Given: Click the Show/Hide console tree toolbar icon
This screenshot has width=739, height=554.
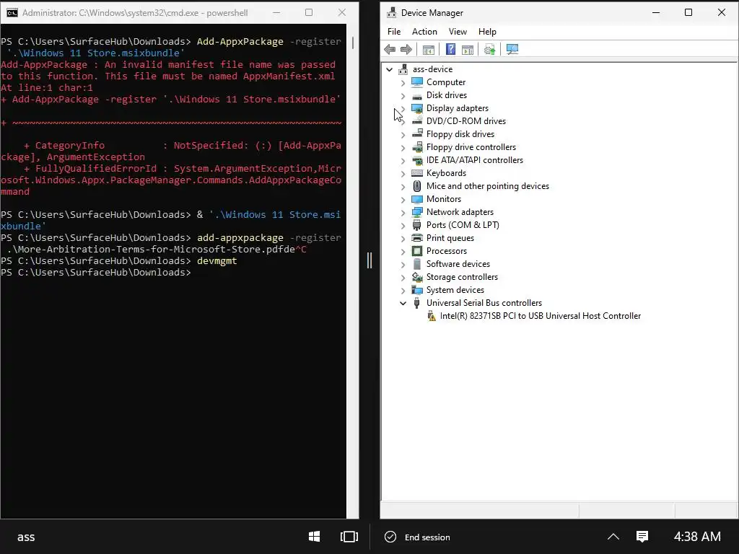Looking at the screenshot, I should click(429, 50).
